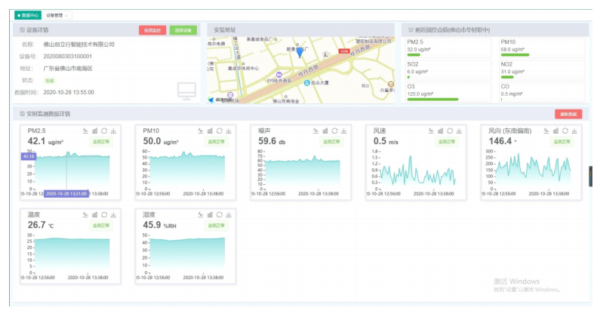The height and width of the screenshot is (317, 603).
Task: Switch PM10 chart to bar view
Action: [210, 131]
